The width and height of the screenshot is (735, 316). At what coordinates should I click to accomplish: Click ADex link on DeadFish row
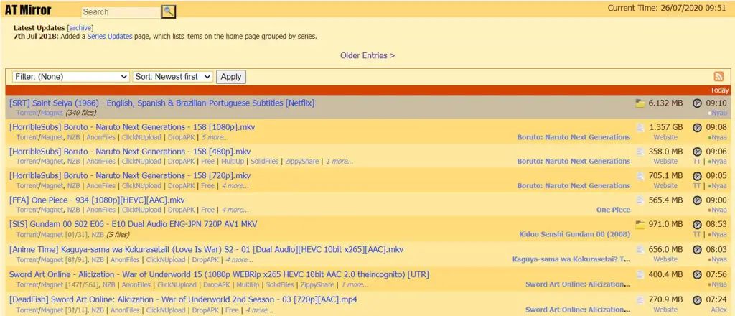click(719, 310)
